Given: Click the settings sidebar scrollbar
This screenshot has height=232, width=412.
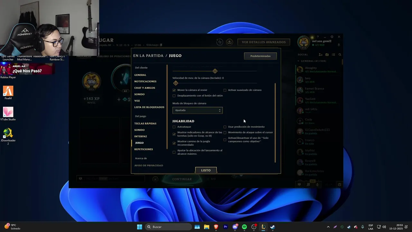Looking at the screenshot, I should 167,106.
